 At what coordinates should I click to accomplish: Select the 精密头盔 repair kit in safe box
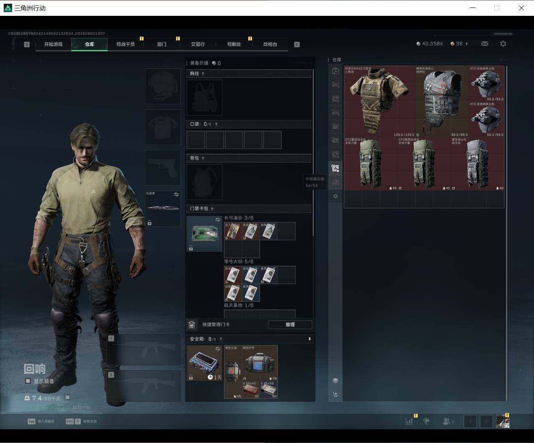point(233,372)
